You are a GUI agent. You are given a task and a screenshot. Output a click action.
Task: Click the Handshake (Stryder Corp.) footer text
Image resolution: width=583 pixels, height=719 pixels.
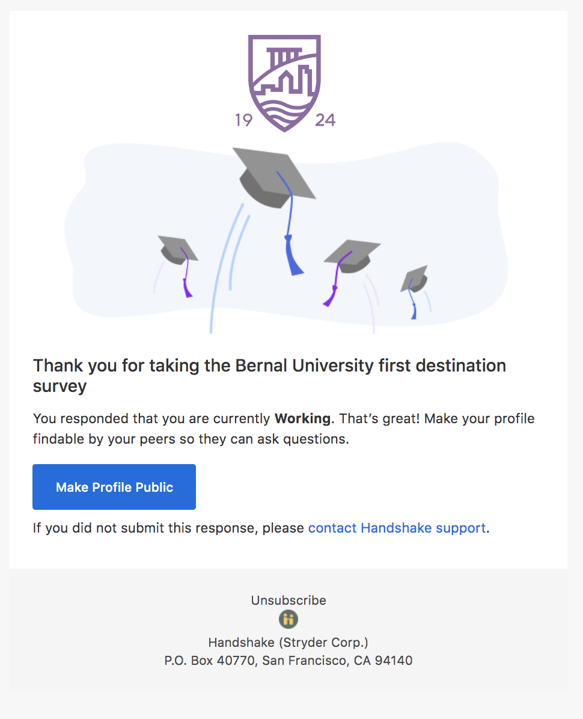pos(288,643)
